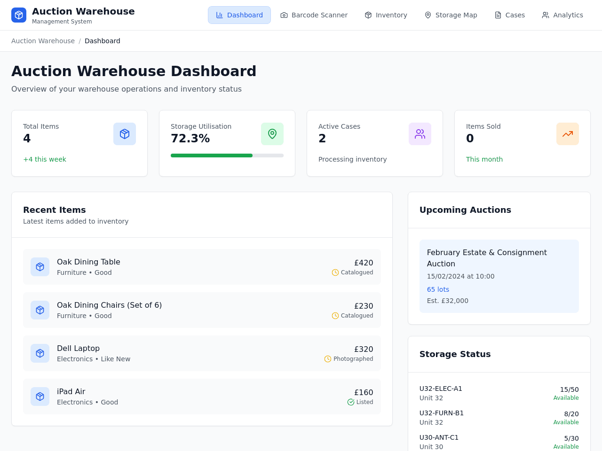
Task: Click the Storage Utilisation progress bar
Action: click(x=227, y=156)
